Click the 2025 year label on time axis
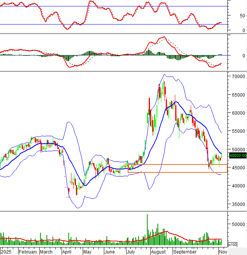The width and height of the screenshot is (247, 255). point(6,252)
